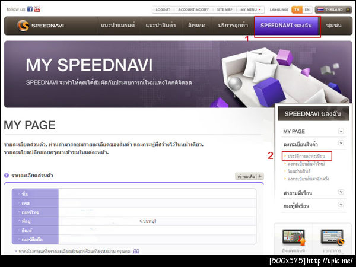Click the อีเมล์ row label

(27, 230)
